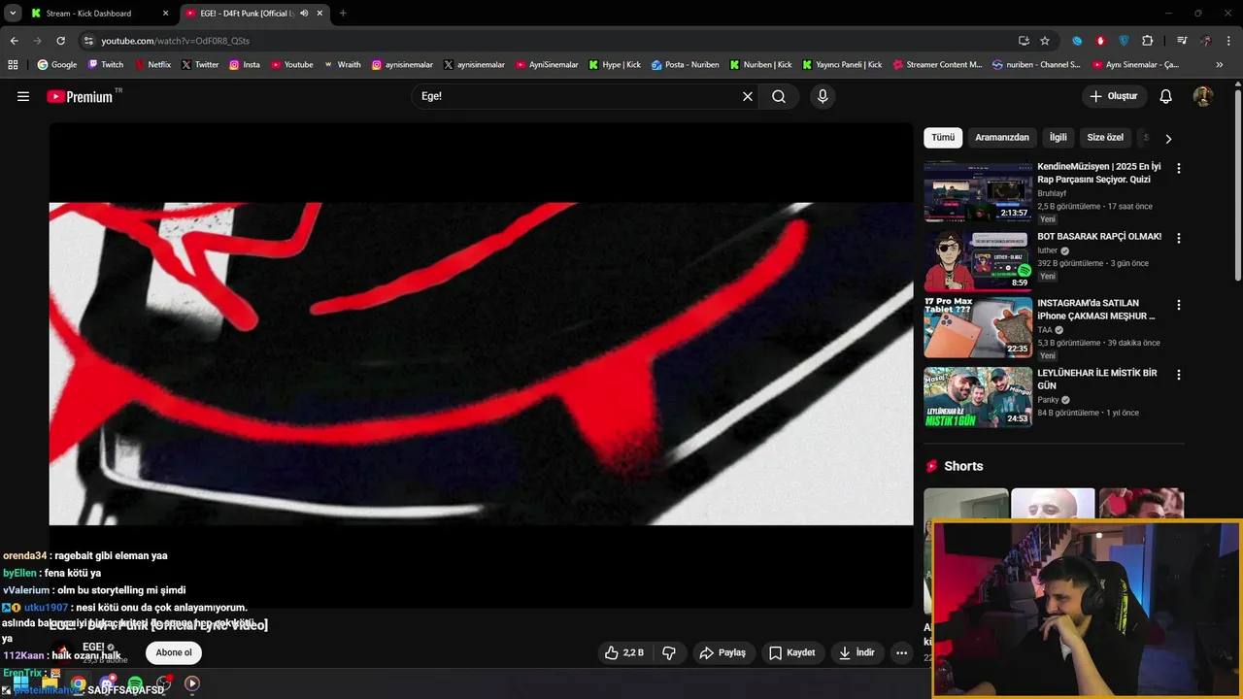This screenshot has height=699, width=1243.
Task: Open the account avatar menu
Action: tap(1202, 96)
